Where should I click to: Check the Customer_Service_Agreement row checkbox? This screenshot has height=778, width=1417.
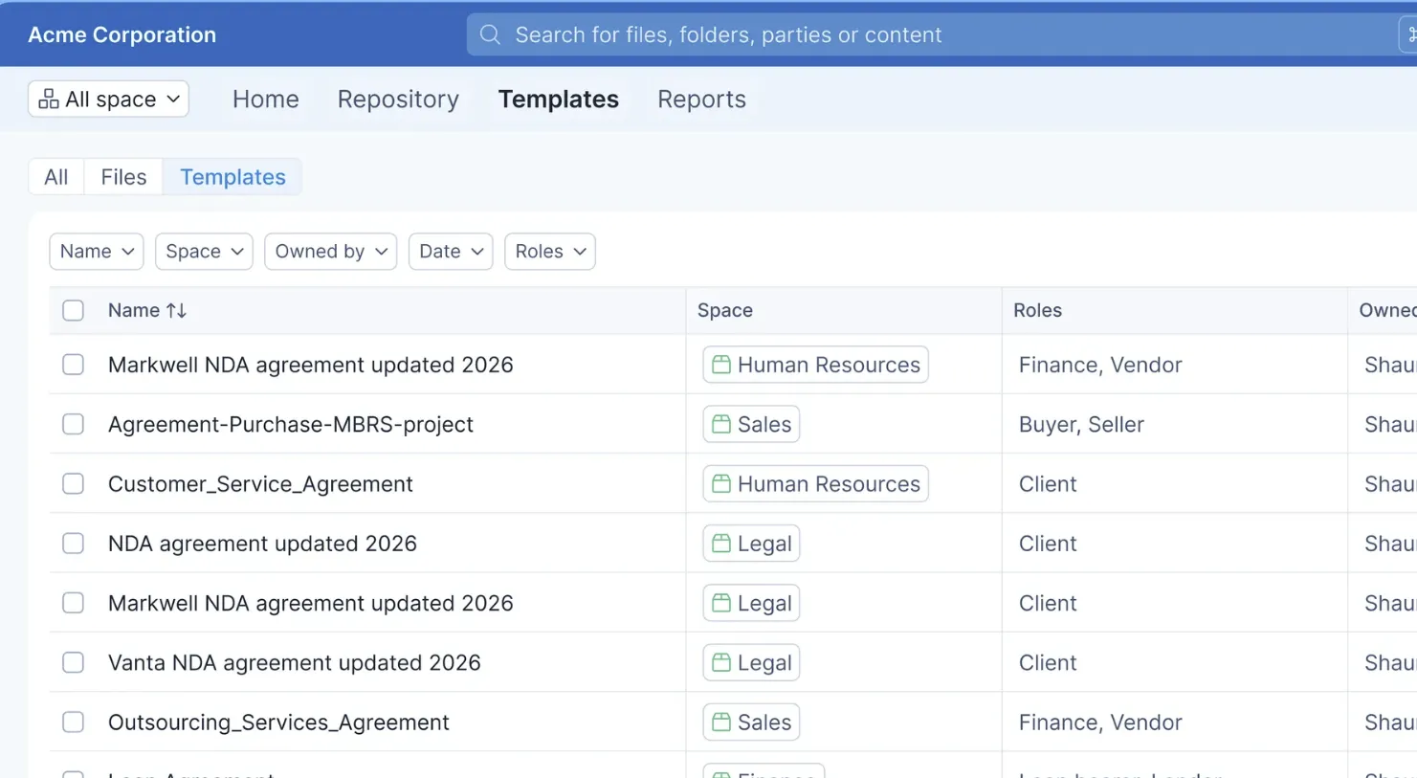click(73, 484)
